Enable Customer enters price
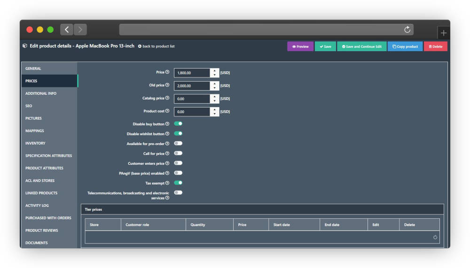 coord(178,163)
